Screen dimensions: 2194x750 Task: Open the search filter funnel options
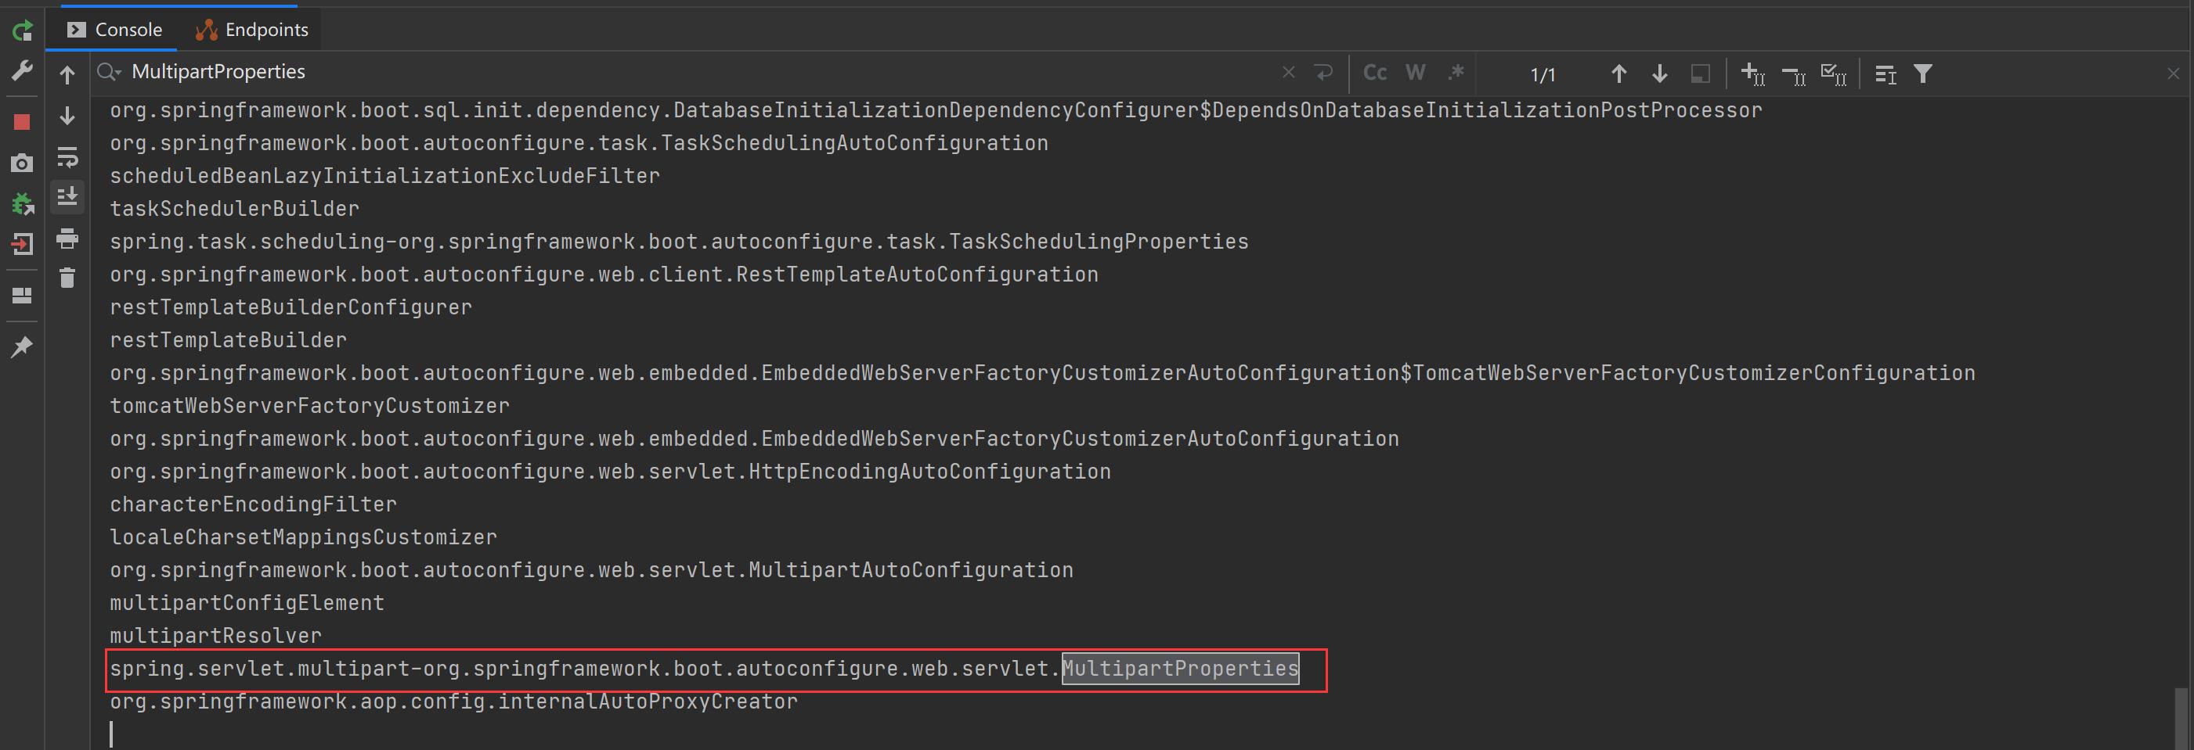1922,74
